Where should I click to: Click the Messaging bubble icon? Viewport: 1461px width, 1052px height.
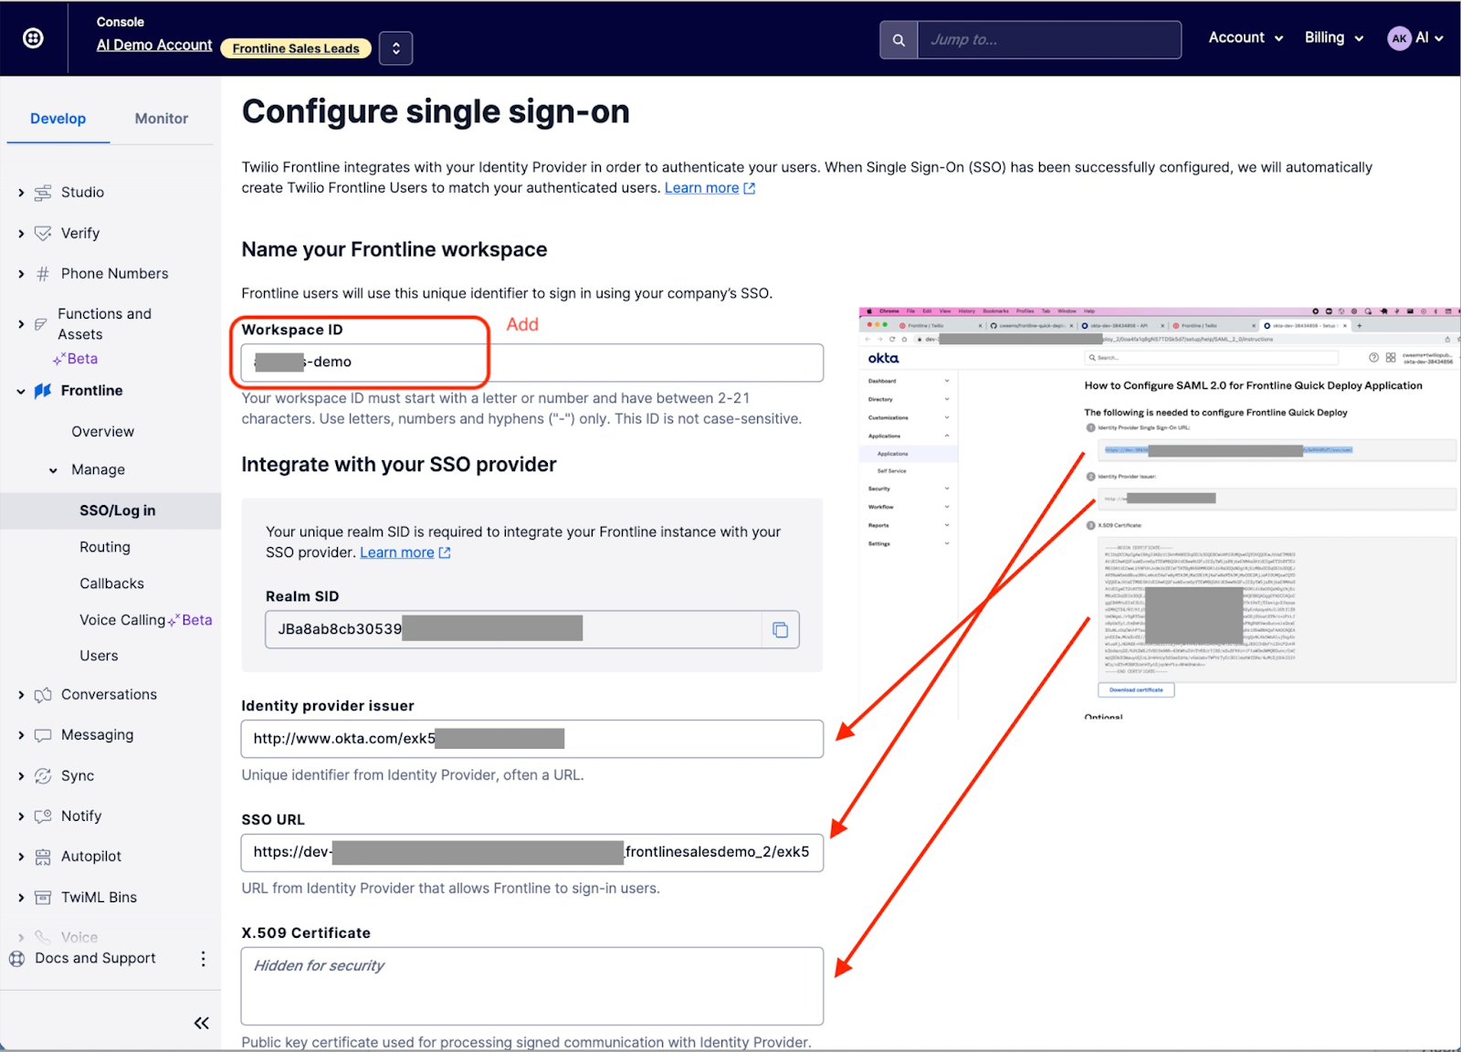(43, 735)
